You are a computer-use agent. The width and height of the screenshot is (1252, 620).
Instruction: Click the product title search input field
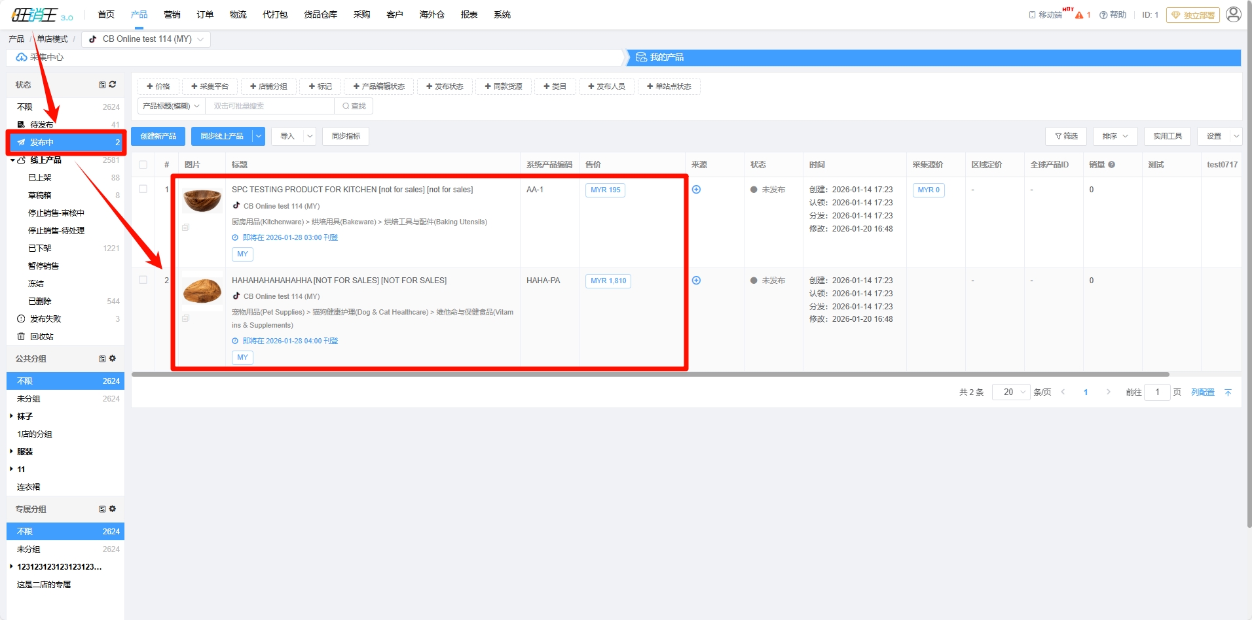(x=269, y=106)
